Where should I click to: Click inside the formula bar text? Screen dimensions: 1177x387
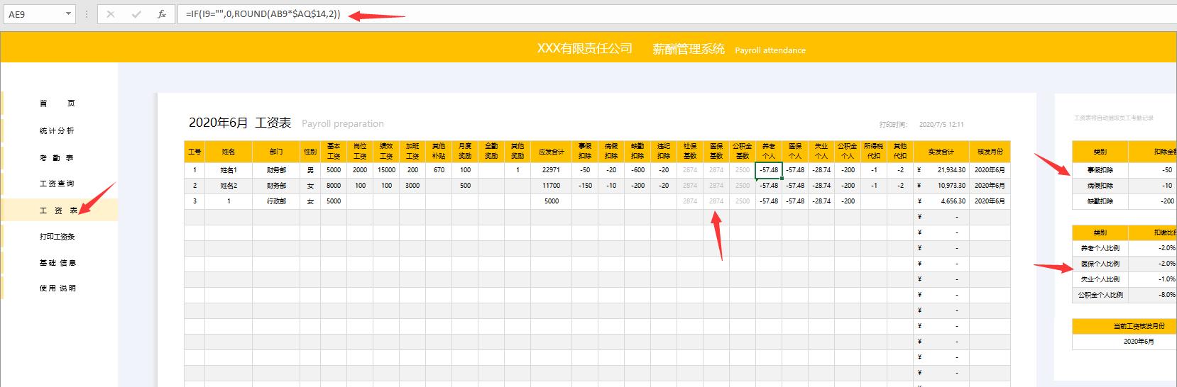coord(639,14)
